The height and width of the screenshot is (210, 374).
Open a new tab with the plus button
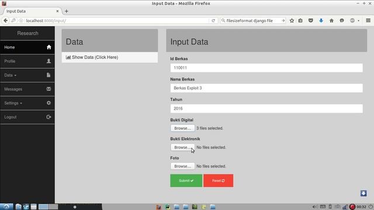(x=66, y=11)
